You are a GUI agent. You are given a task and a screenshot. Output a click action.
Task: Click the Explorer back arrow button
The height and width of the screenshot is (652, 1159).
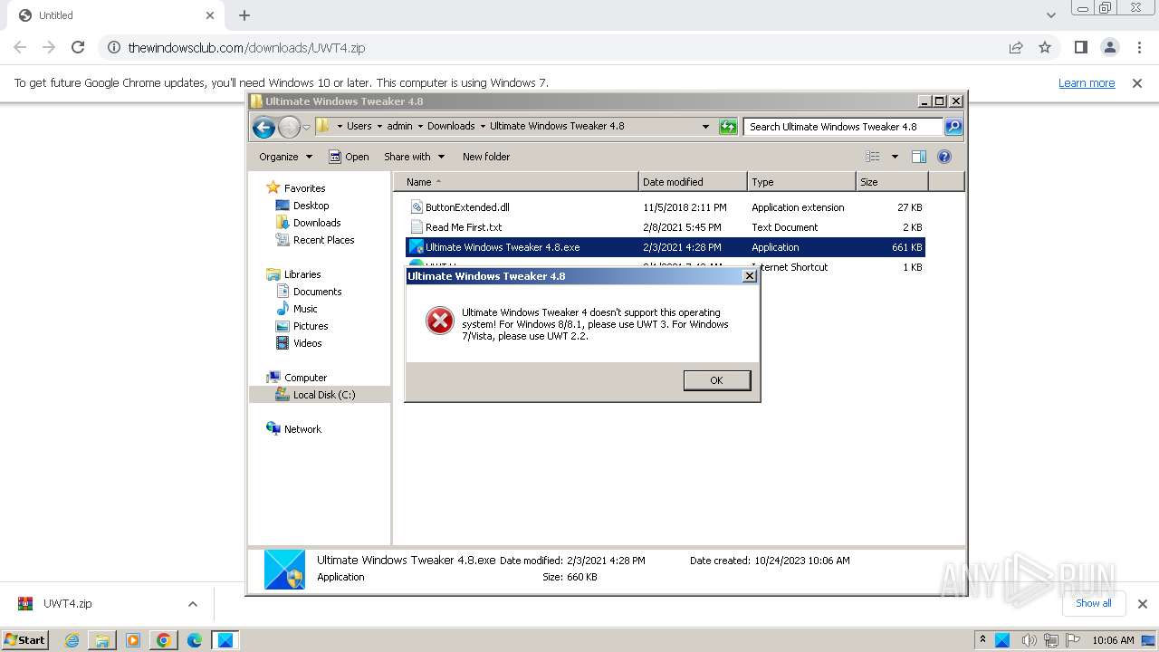263,127
